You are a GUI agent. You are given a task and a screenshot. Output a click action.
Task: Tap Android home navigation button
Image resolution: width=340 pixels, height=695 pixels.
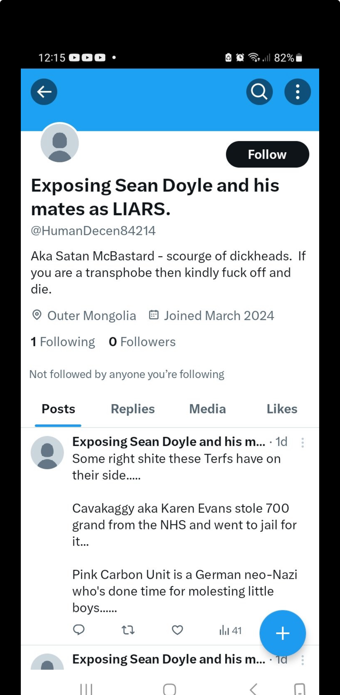(x=169, y=689)
